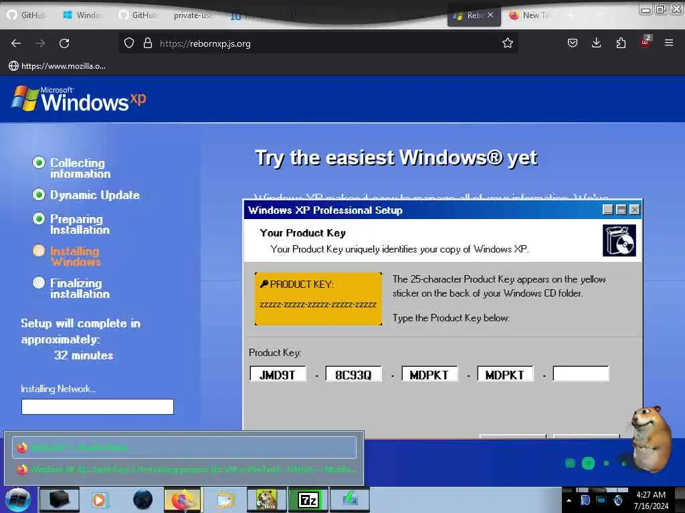Click the Firefox taskbar icon
Viewport: 685px width, 513px height.
pyautogui.click(x=183, y=500)
